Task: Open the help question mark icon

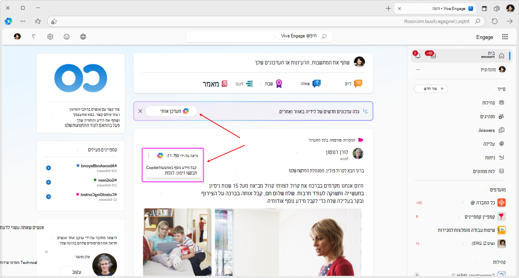Action: [34, 37]
